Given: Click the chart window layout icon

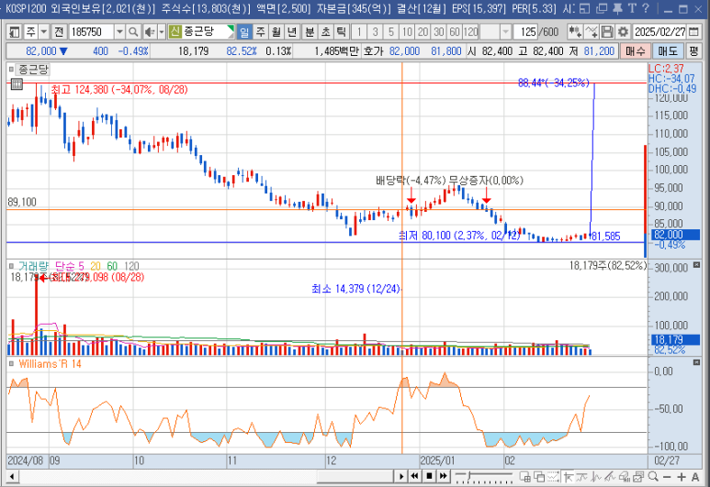Looking at the screenshot, I should [638, 476].
